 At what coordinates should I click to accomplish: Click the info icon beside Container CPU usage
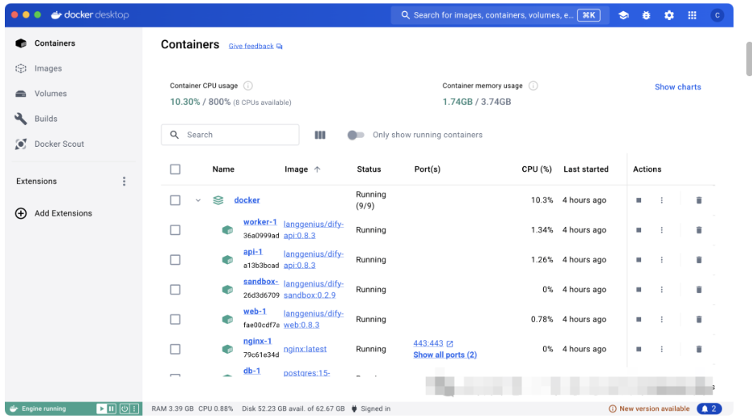pyautogui.click(x=248, y=86)
